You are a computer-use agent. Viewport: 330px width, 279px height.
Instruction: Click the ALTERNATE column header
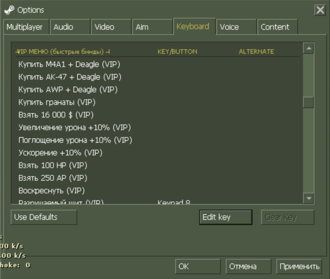pos(256,52)
